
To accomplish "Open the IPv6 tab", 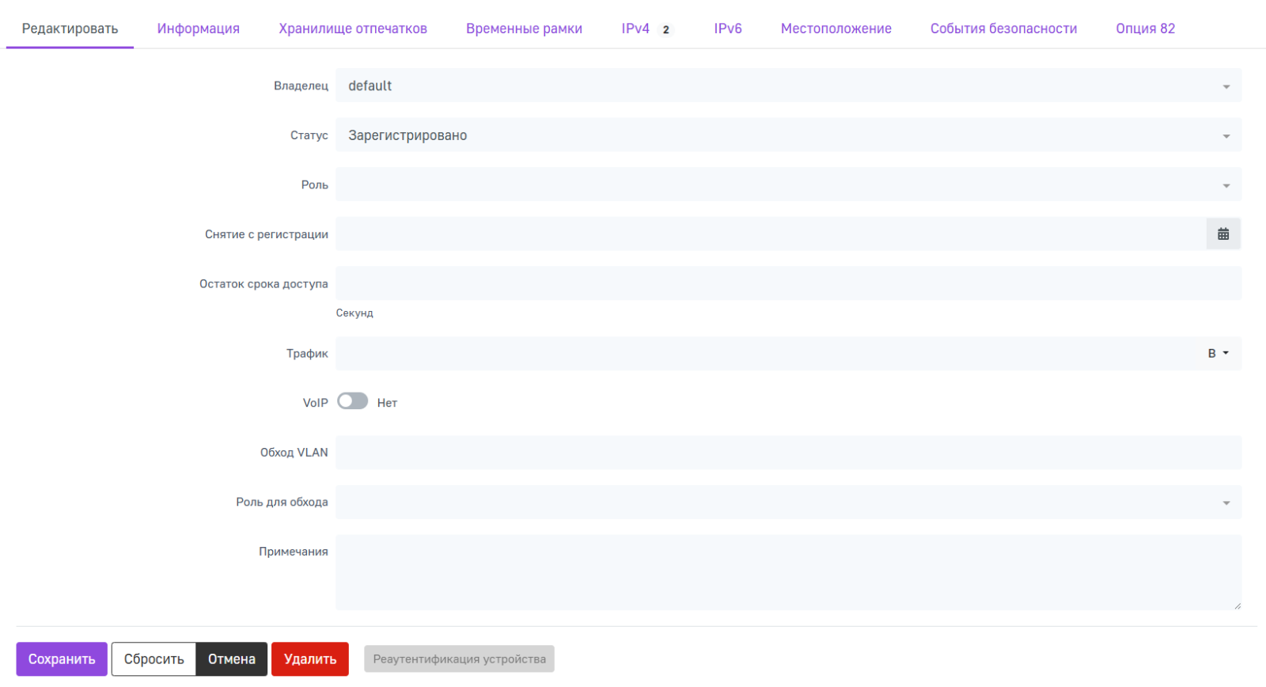I will [727, 28].
